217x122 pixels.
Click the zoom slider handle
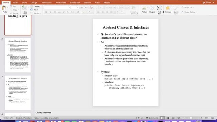(191, 118)
